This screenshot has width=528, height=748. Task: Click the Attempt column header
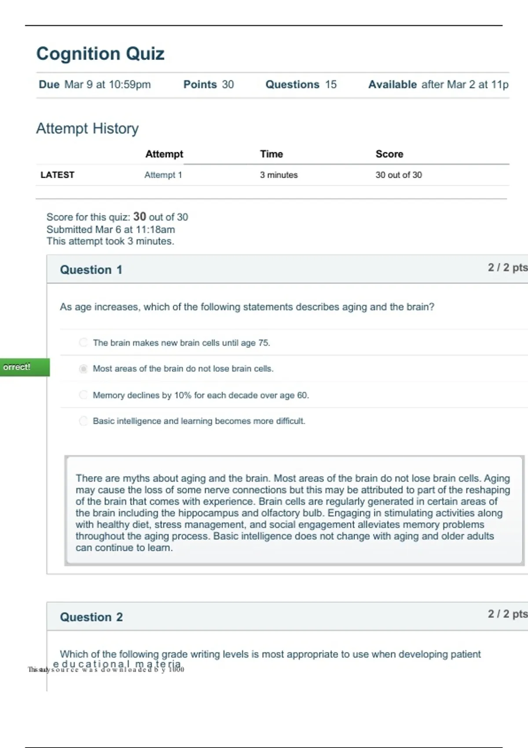coord(164,154)
